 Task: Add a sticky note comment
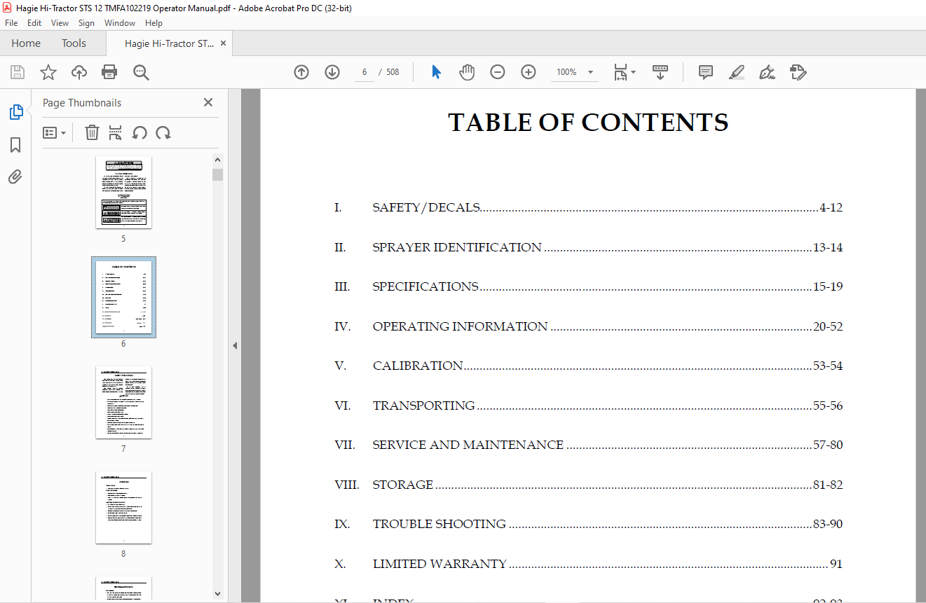point(706,72)
